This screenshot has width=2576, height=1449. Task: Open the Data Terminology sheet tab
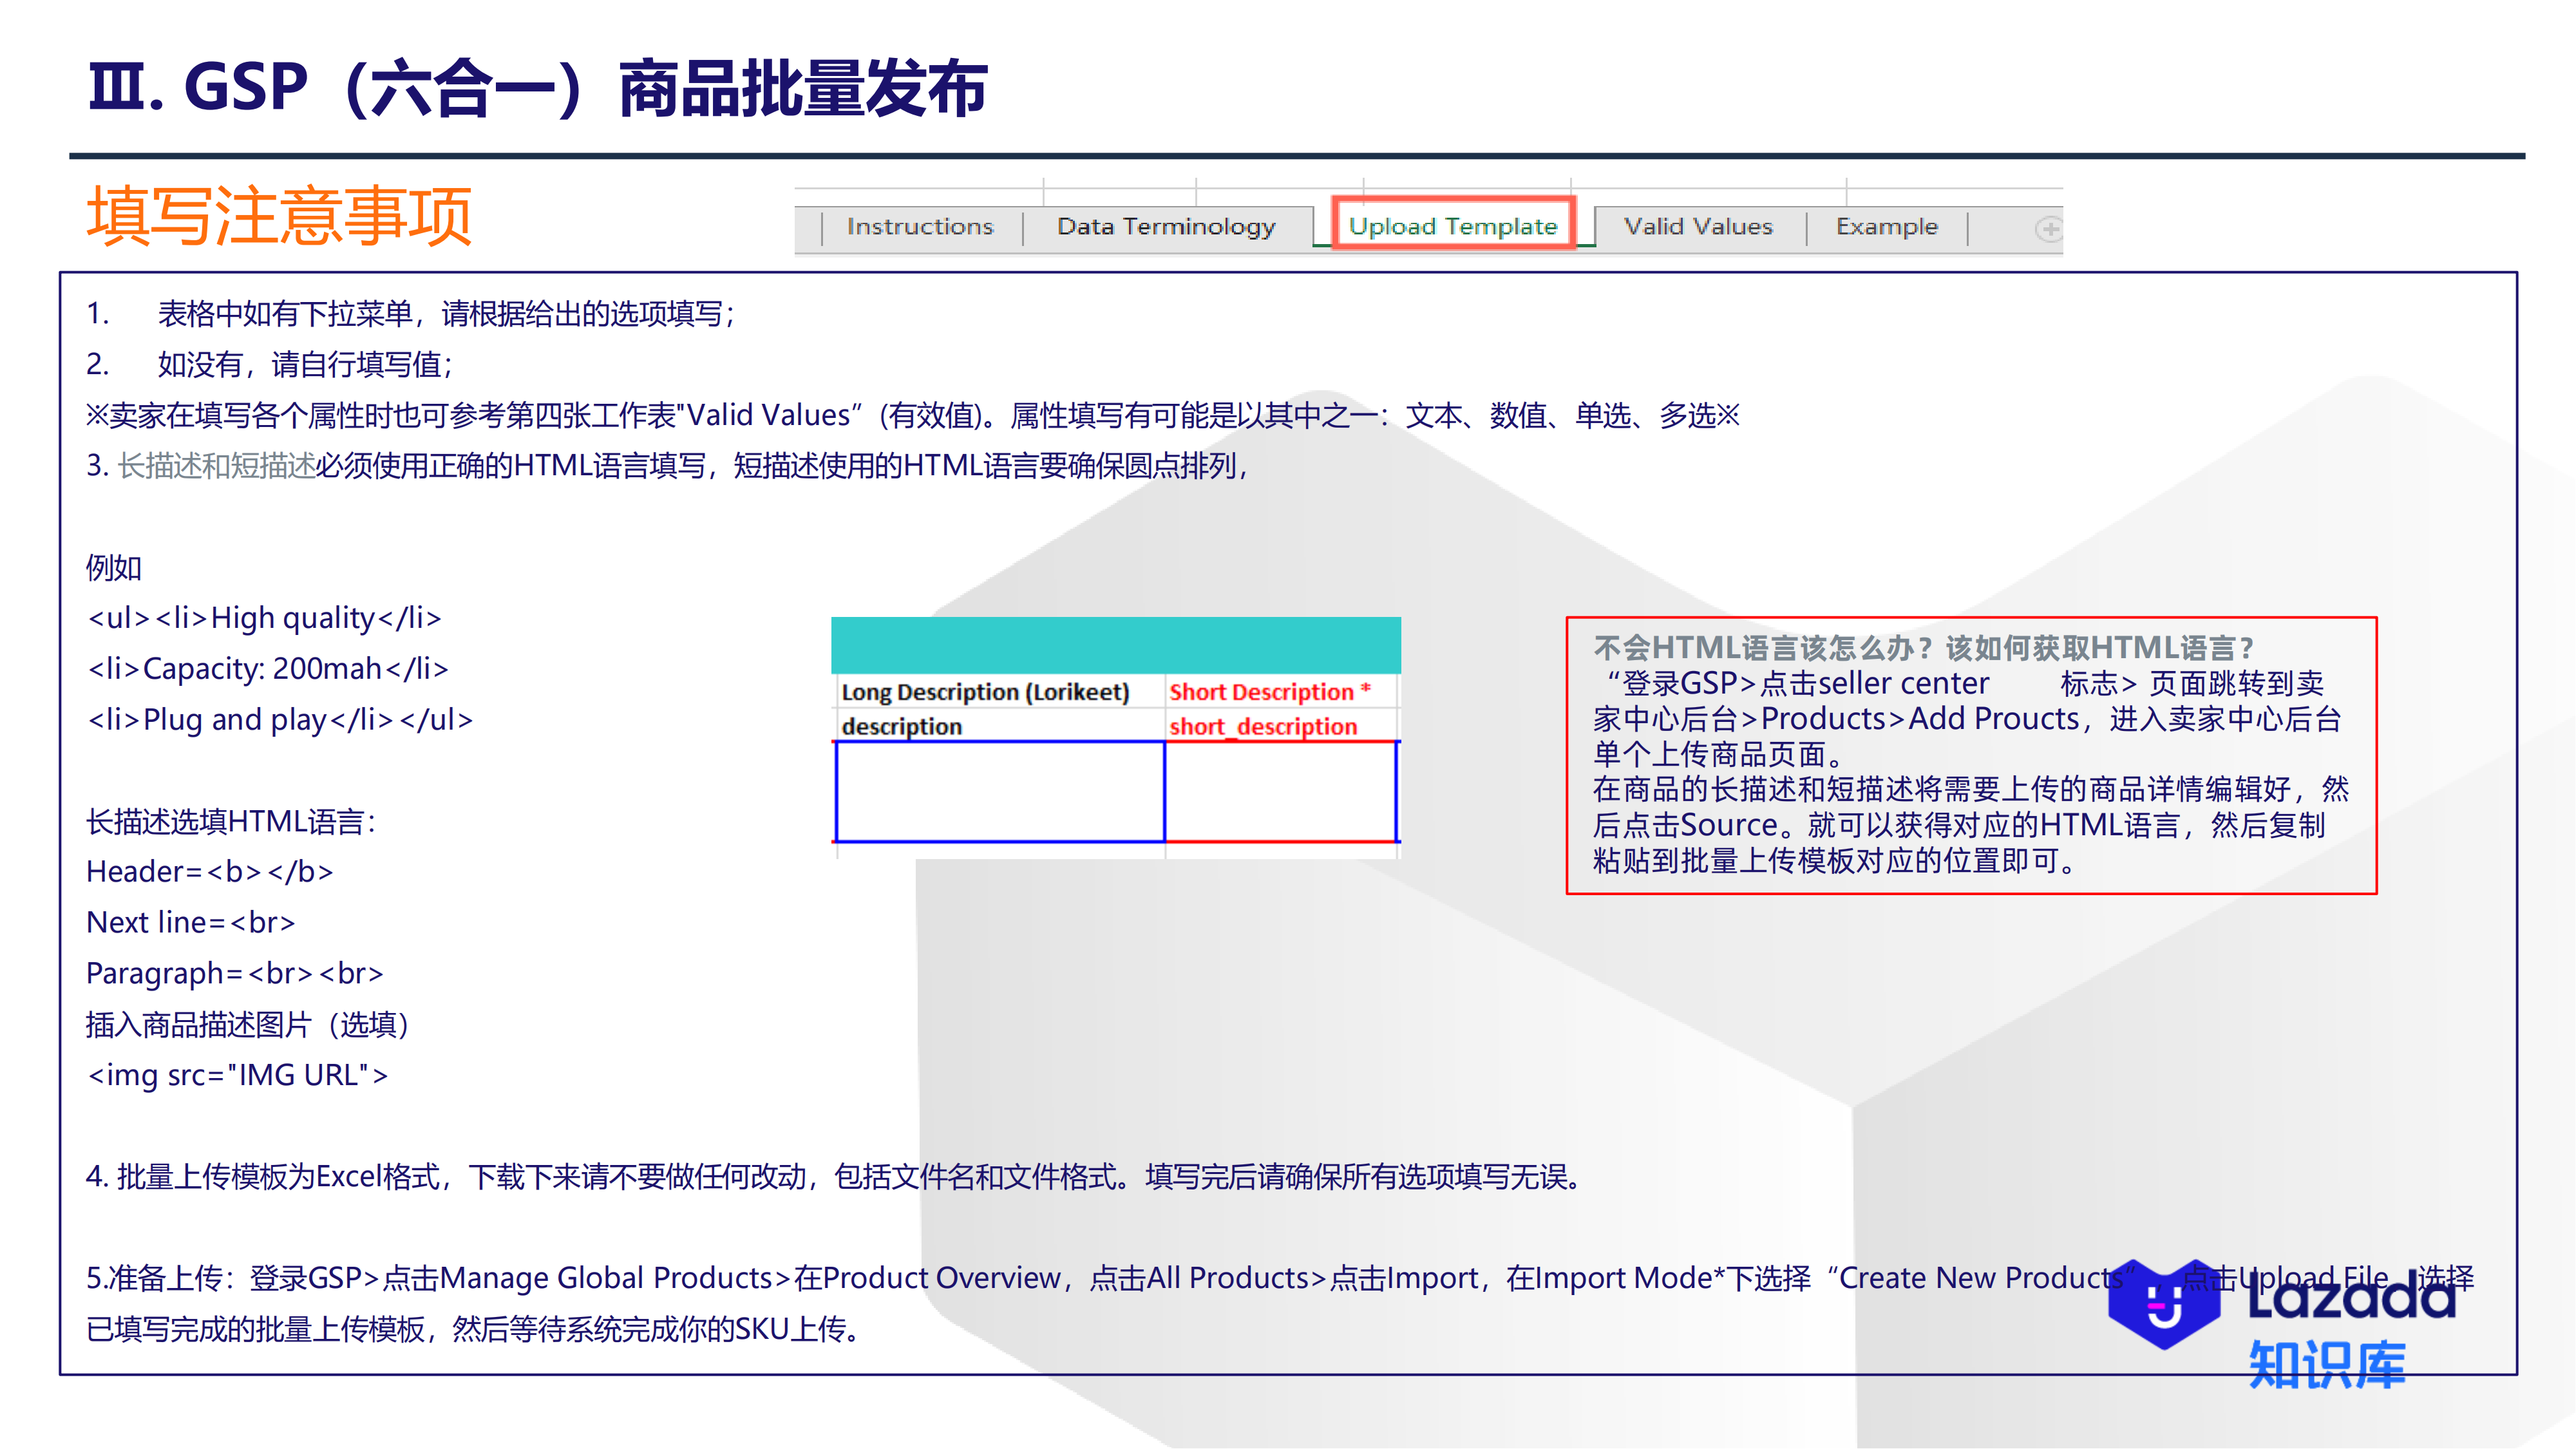coord(1166,226)
